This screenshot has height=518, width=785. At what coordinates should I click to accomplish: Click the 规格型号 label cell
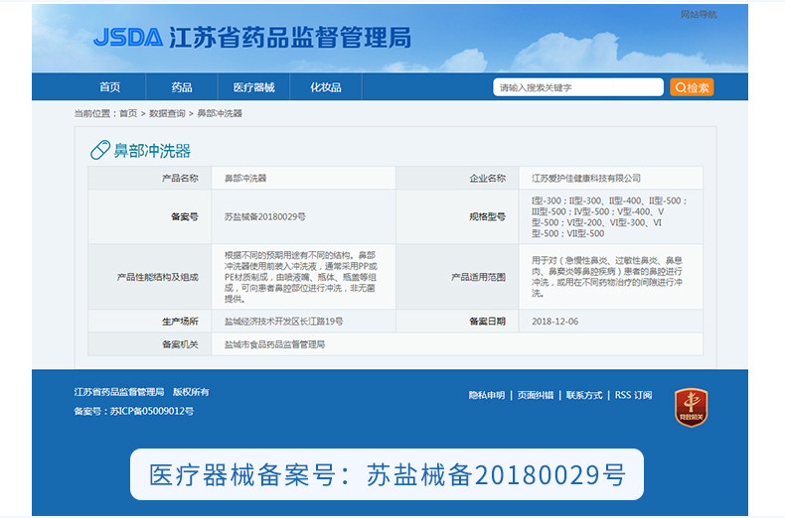(x=457, y=216)
